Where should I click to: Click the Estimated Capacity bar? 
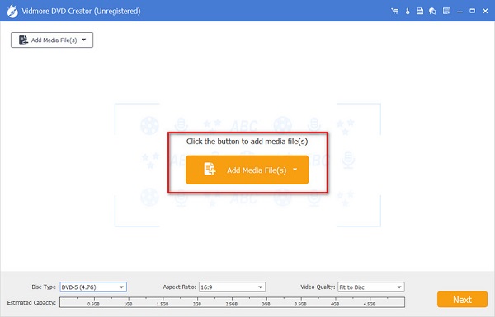point(232,302)
